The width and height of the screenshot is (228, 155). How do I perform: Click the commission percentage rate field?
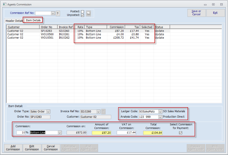click(x=20, y=133)
